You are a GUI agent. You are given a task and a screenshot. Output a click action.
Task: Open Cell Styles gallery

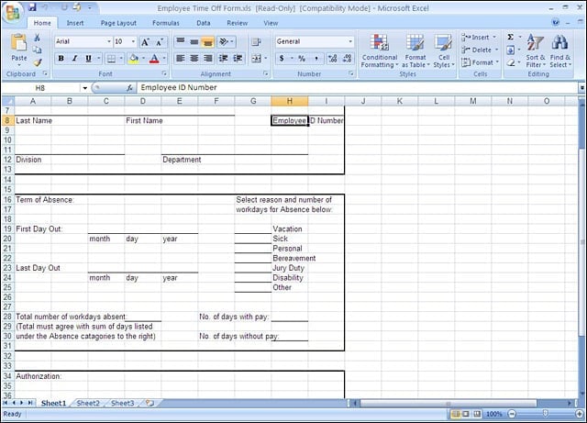[444, 51]
